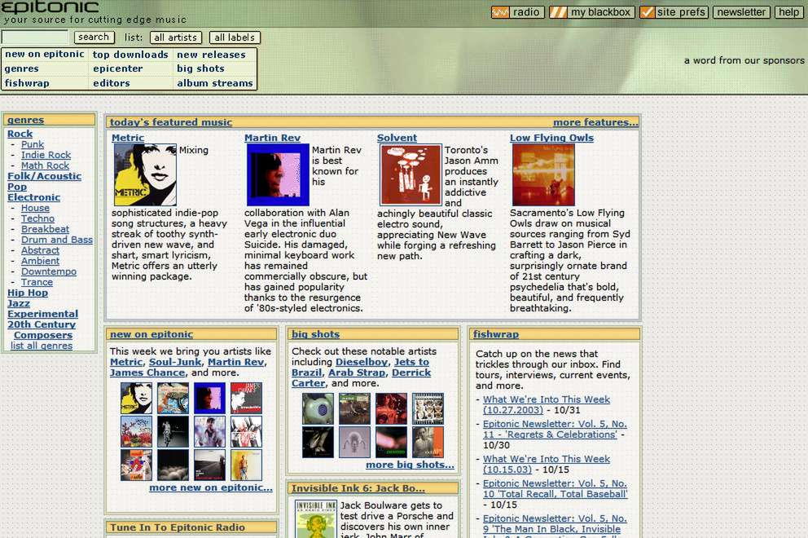This screenshot has height=538, width=808.
Task: Open list all genres link
Action: coord(42,346)
